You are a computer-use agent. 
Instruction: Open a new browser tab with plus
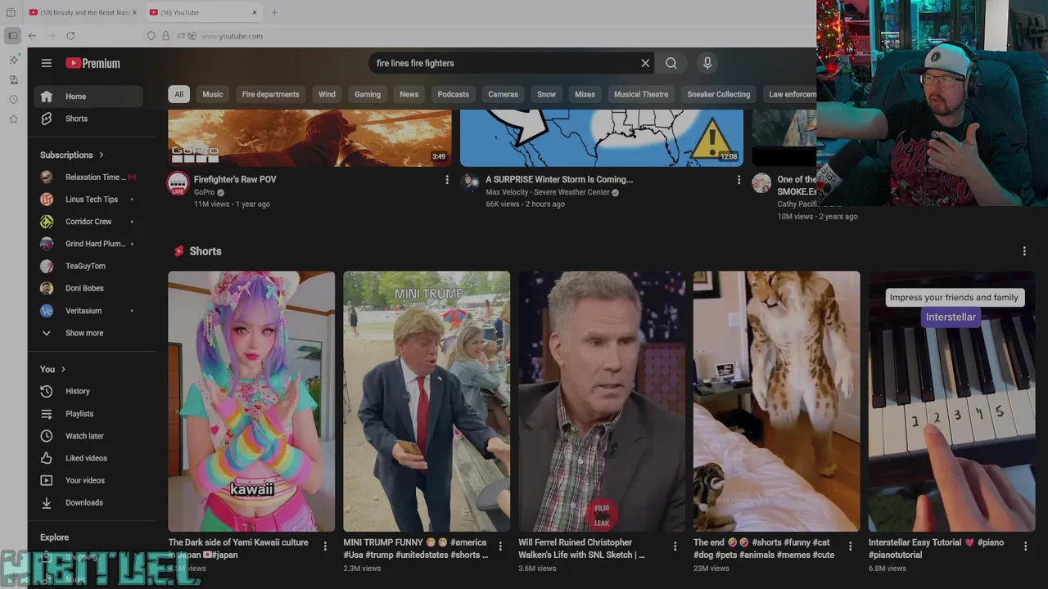point(274,12)
